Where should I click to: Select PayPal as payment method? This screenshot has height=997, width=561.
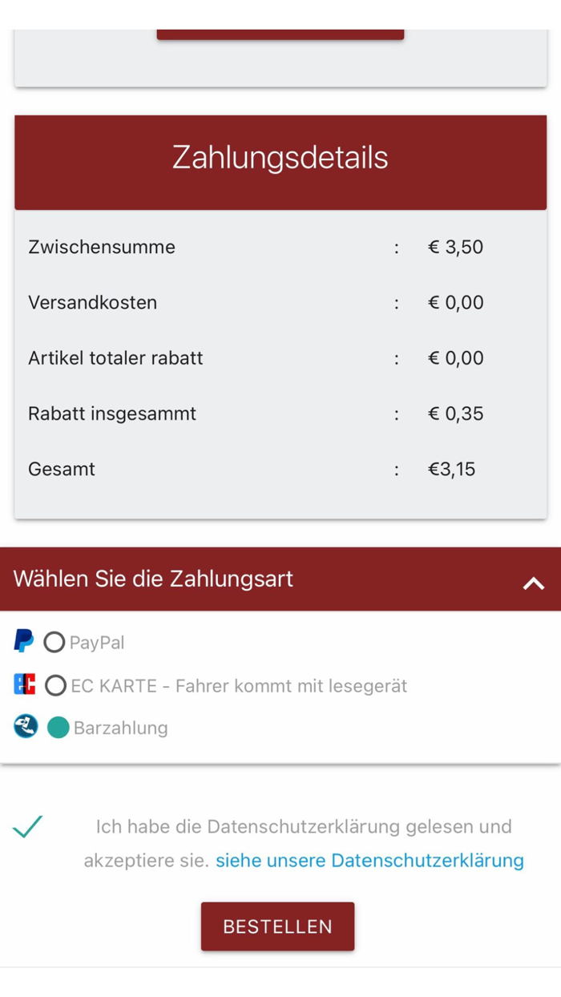54,641
